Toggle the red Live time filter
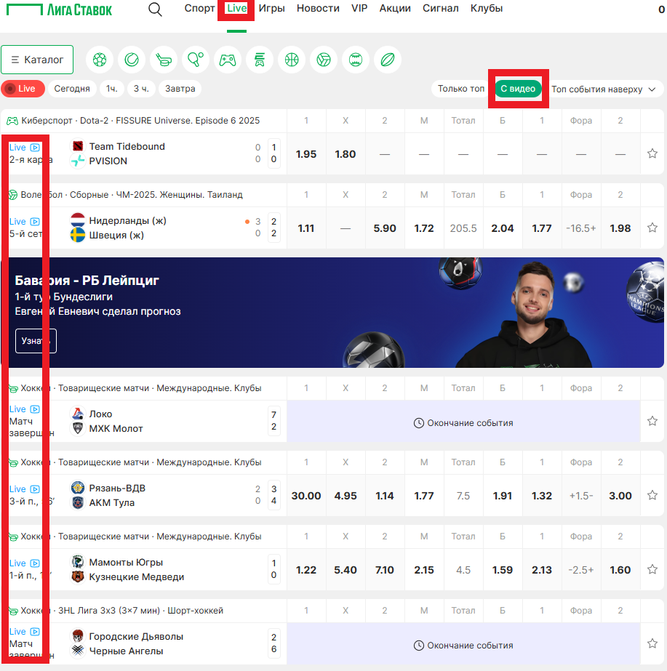Screen dimensions: 667x671 tap(23, 89)
